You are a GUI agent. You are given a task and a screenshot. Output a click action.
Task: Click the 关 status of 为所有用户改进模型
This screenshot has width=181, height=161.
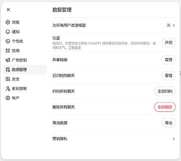click(x=169, y=25)
